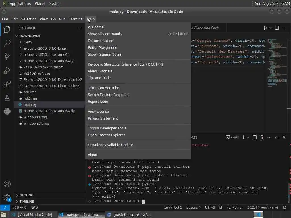Choose Show All Commands

pyautogui.click(x=138, y=34)
